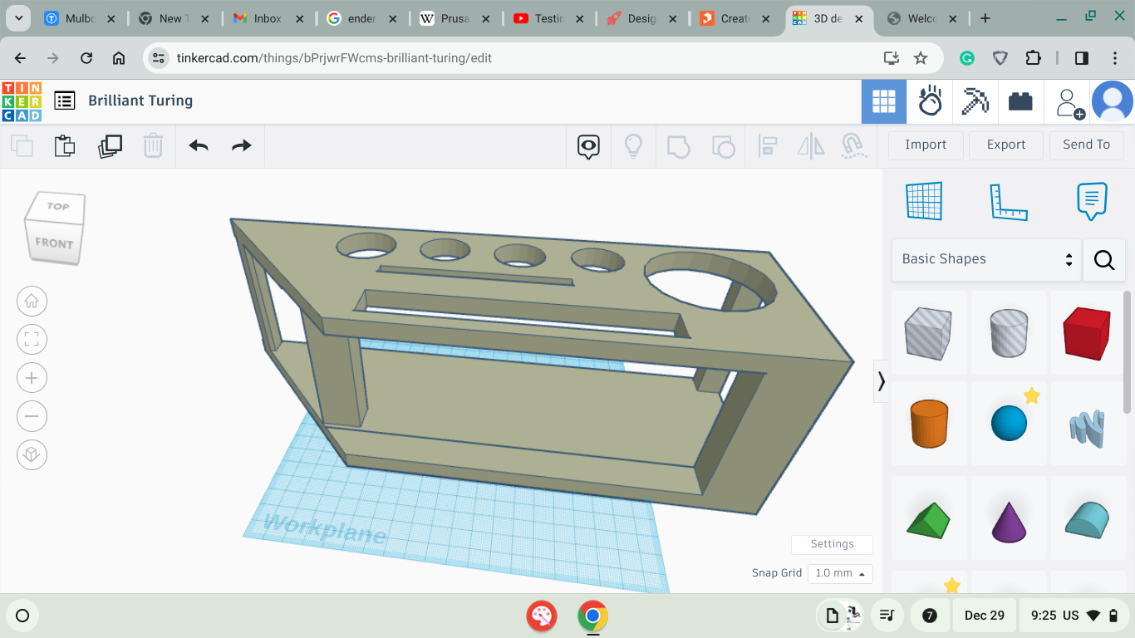Hide selected shapes with the eye icon
The image size is (1135, 638).
click(x=588, y=145)
